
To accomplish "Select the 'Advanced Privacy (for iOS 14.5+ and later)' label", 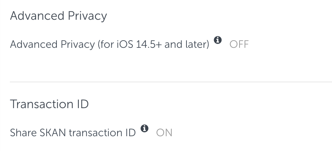I will (110, 44).
